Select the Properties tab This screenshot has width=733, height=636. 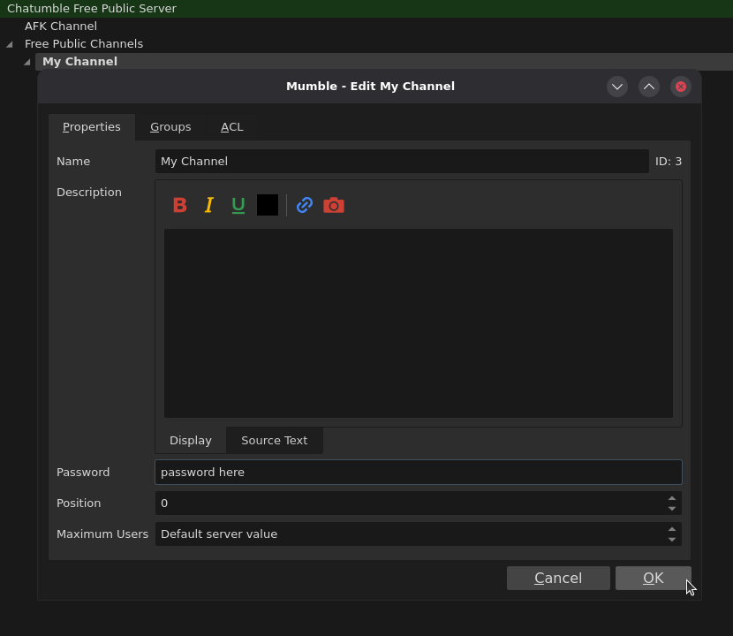pos(92,127)
